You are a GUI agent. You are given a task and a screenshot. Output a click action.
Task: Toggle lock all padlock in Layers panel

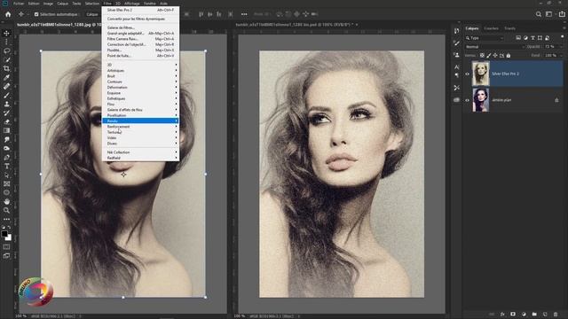coord(509,55)
